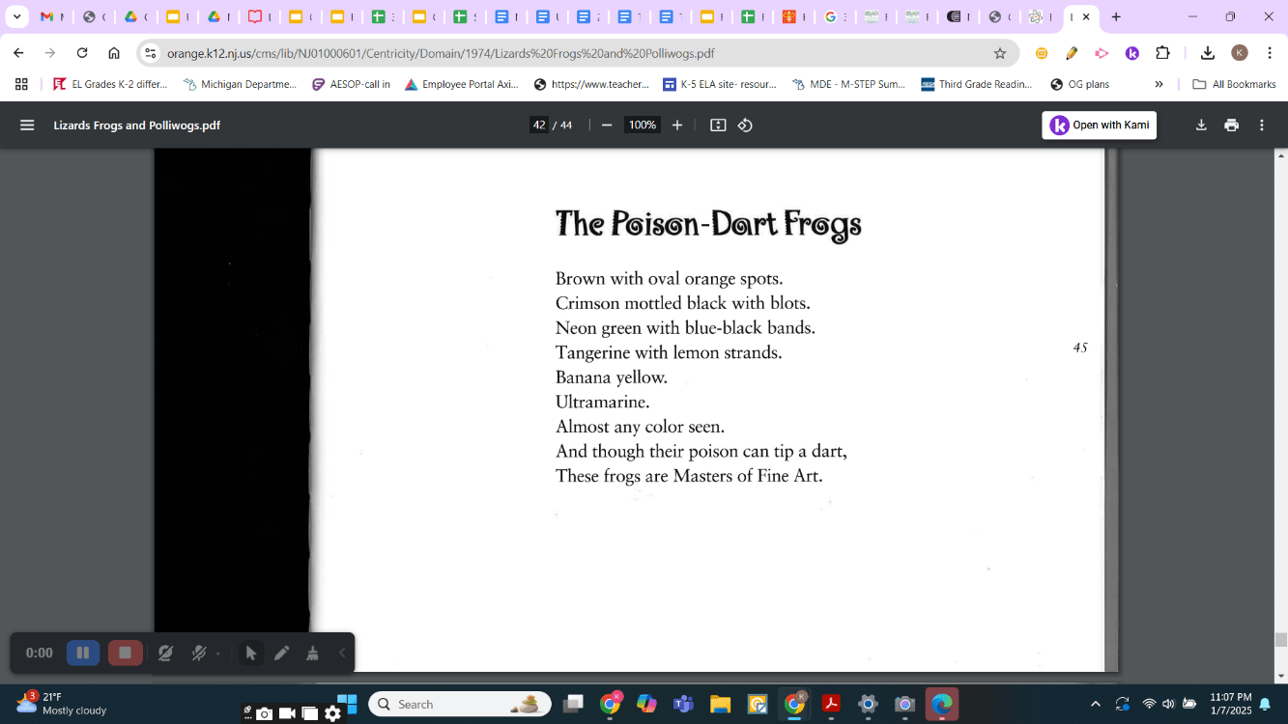Select the pen drawing tool in recorder

pyautogui.click(x=281, y=654)
